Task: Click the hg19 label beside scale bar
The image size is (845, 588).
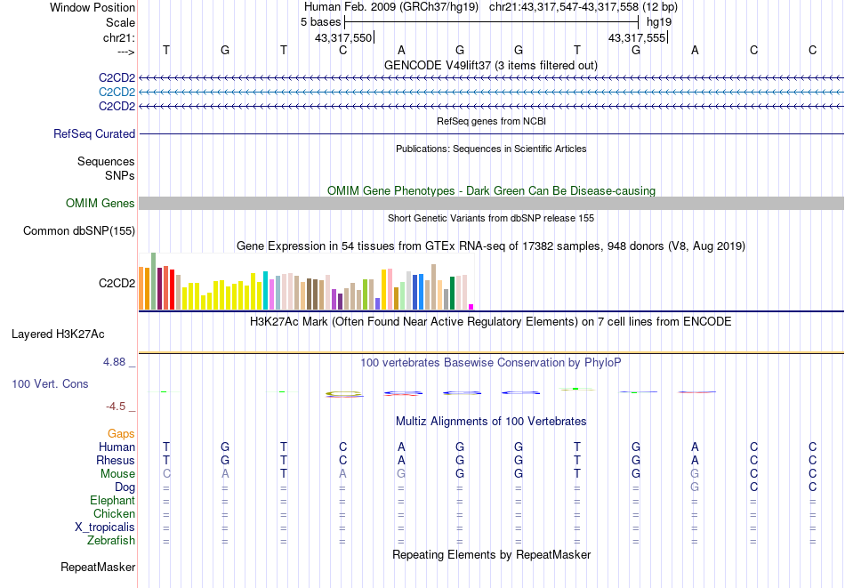Action: pyautogui.click(x=659, y=22)
